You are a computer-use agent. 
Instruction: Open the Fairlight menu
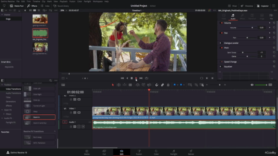87,1
